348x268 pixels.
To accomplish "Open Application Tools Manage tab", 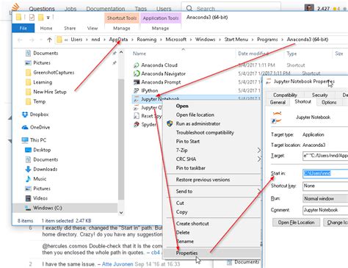I will [x=160, y=28].
